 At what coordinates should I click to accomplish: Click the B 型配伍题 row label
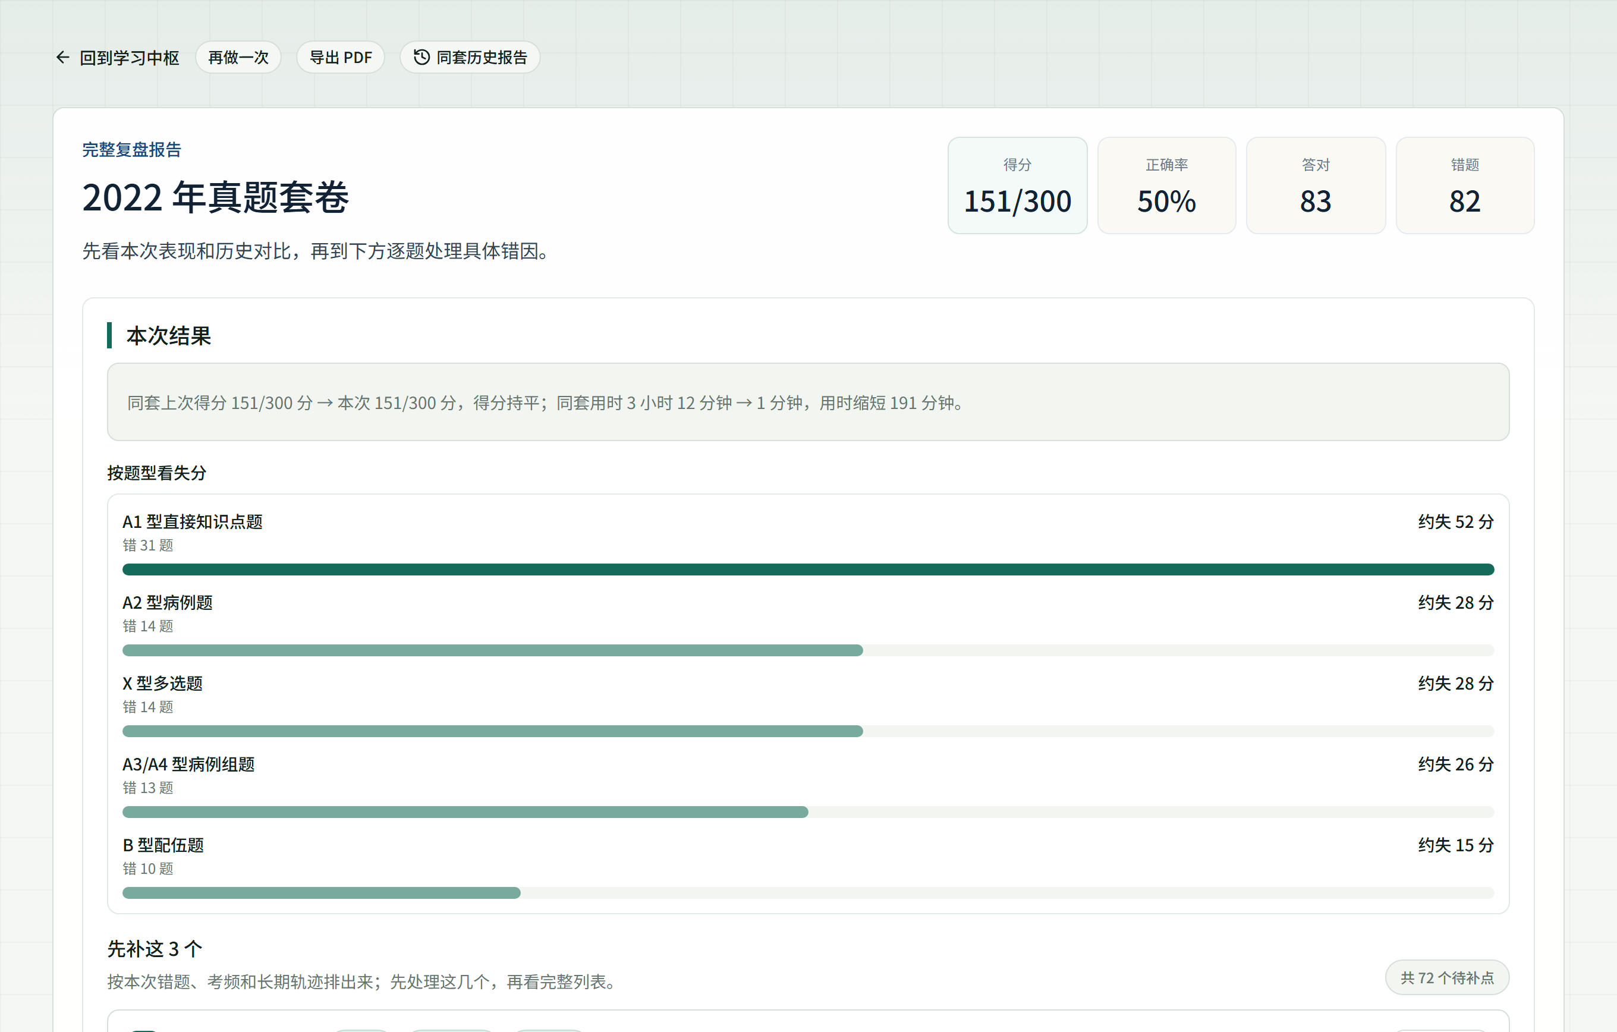[x=163, y=845]
